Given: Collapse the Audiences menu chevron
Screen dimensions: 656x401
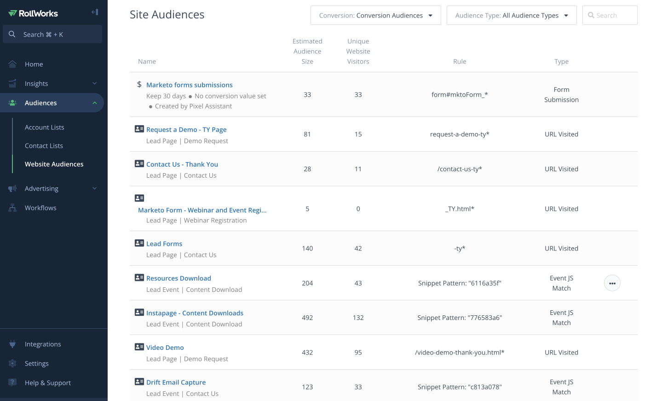Looking at the screenshot, I should click(x=95, y=103).
